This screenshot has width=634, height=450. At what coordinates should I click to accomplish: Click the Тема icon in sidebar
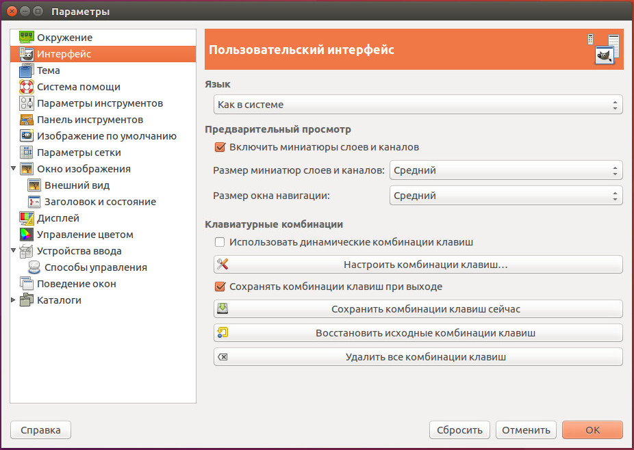(x=27, y=70)
